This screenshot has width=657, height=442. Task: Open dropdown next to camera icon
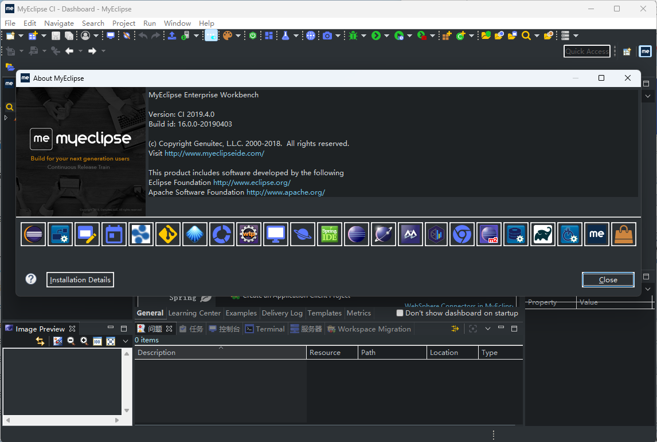pyautogui.click(x=338, y=36)
